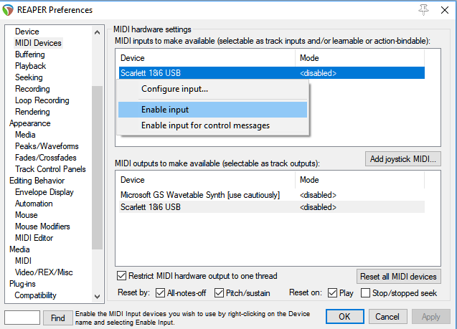Open Automation preferences
457x329 pixels.
point(34,204)
